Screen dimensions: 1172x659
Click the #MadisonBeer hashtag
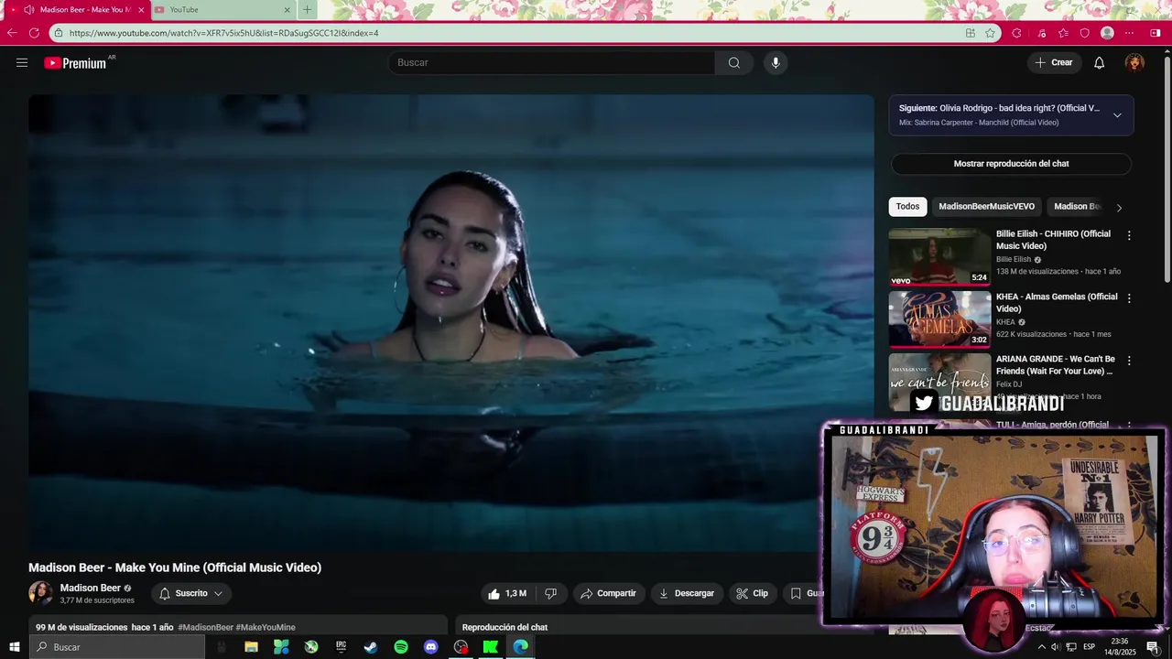[206, 628]
